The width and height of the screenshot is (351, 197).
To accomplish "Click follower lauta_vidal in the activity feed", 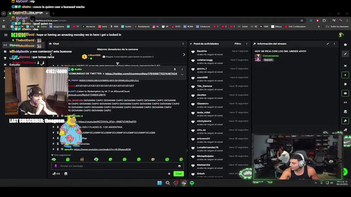I will click(203, 112).
